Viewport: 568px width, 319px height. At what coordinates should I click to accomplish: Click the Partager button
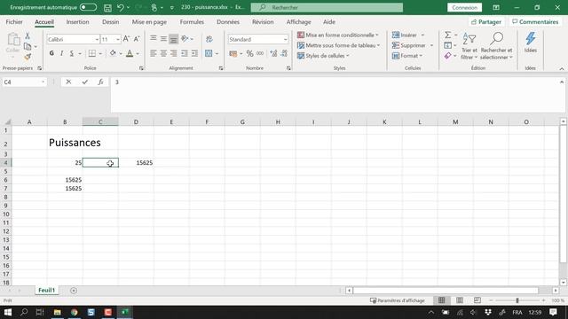click(x=486, y=22)
